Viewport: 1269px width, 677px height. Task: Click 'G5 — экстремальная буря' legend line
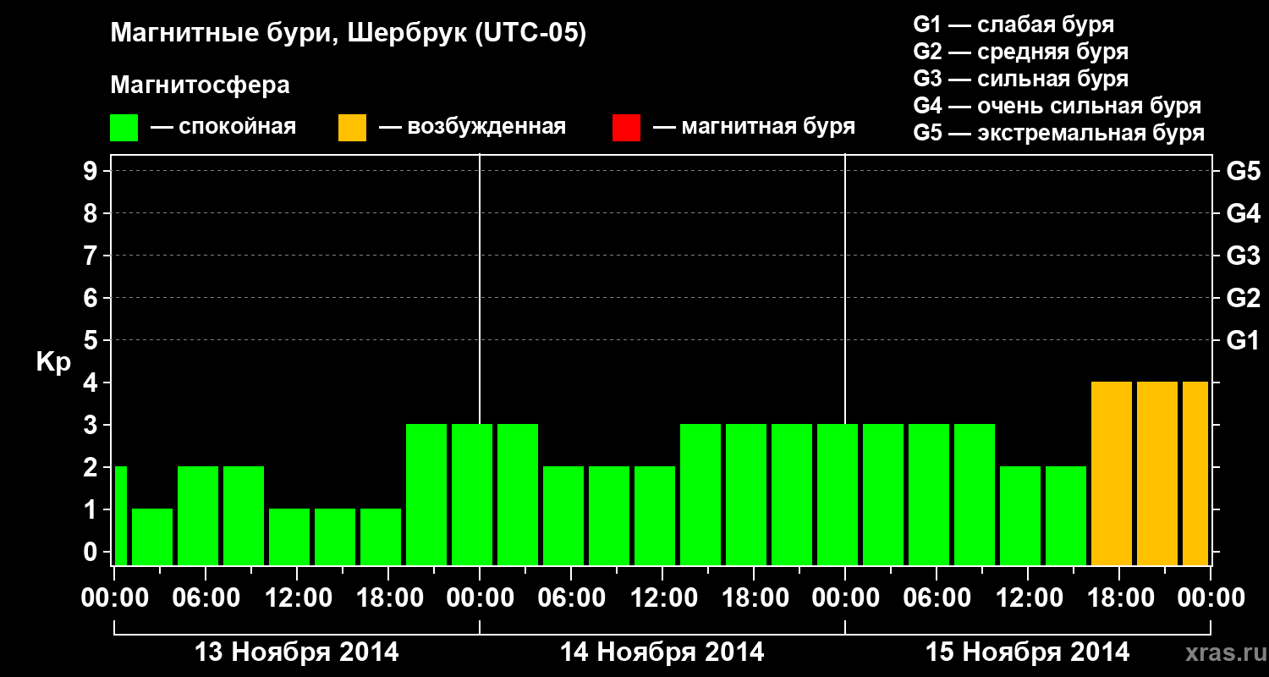1059,133
